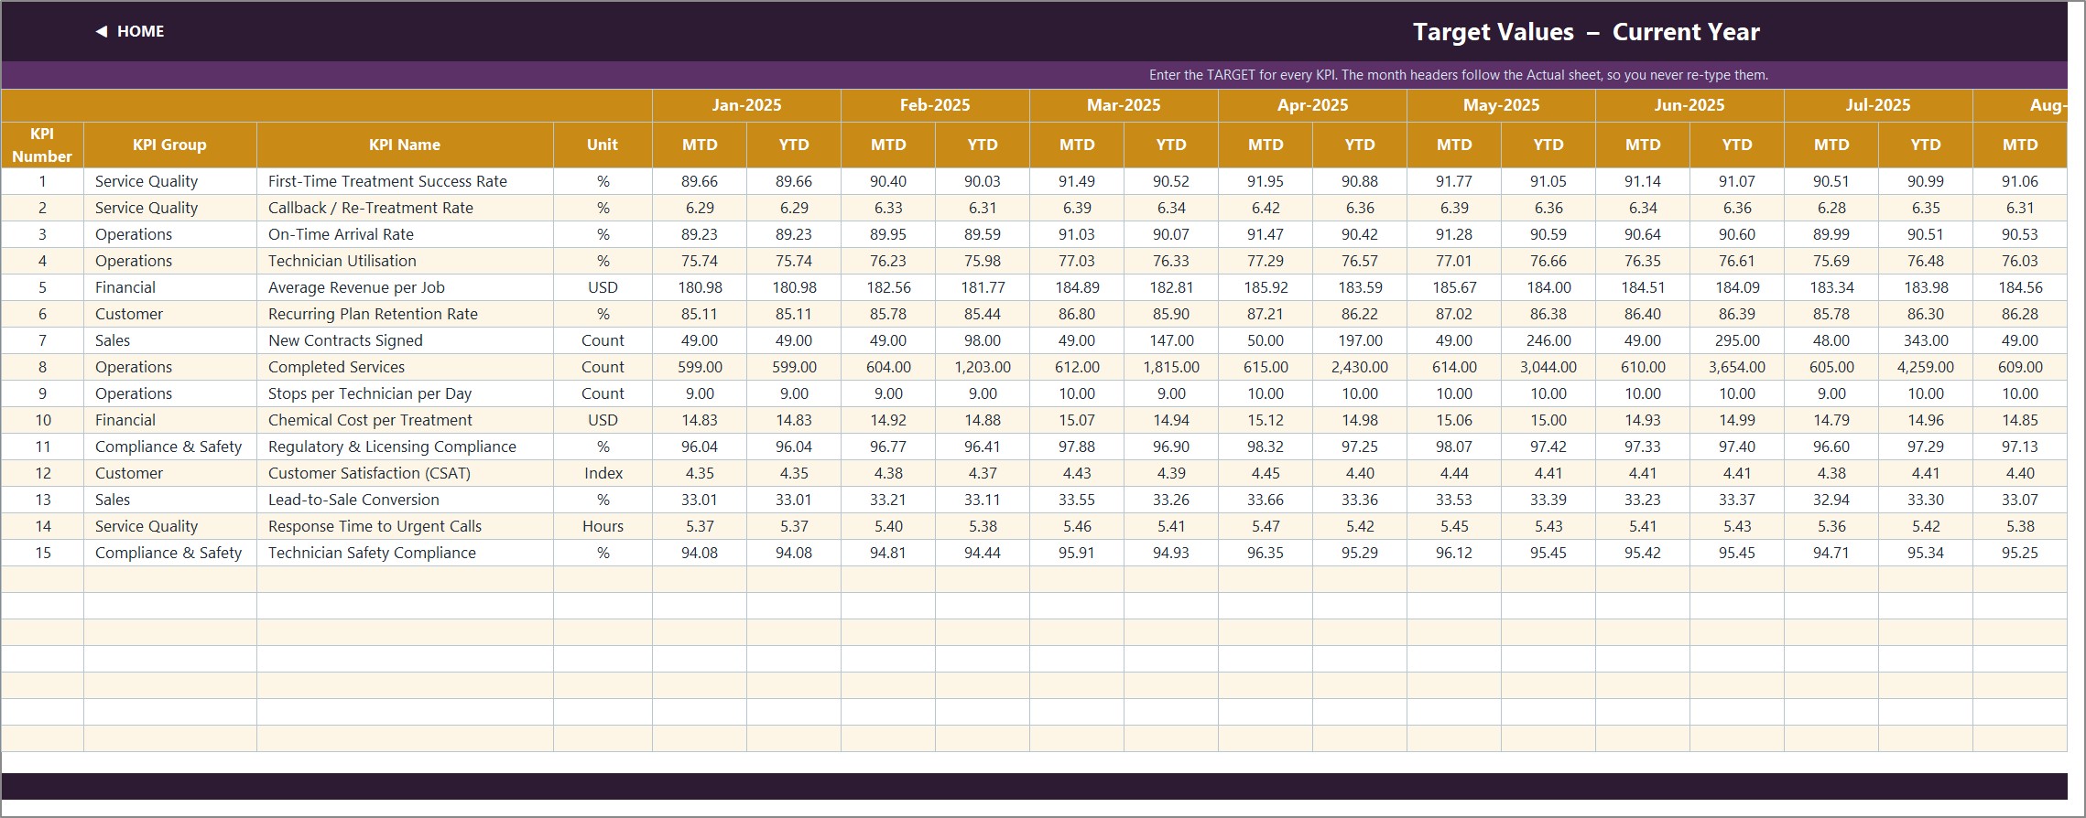The width and height of the screenshot is (2086, 818).
Task: Click the Apr-2025 MTD value 185.92
Action: point(1266,287)
